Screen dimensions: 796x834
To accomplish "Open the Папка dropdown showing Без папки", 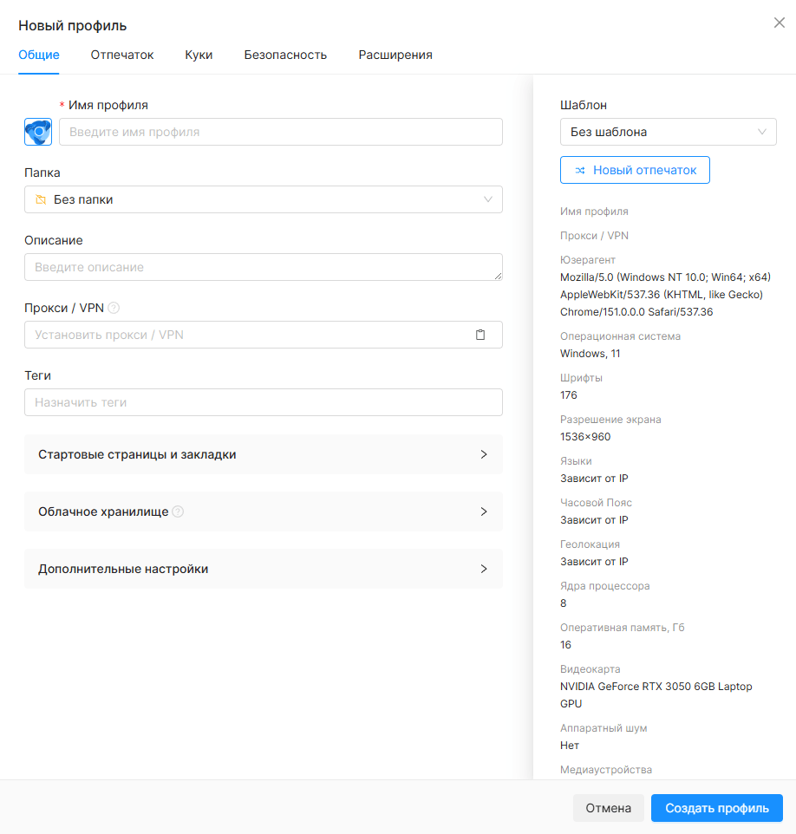I will (x=264, y=199).
